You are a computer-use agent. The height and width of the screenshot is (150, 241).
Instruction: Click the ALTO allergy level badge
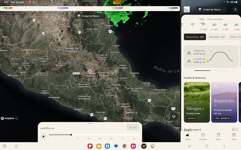coord(192,118)
